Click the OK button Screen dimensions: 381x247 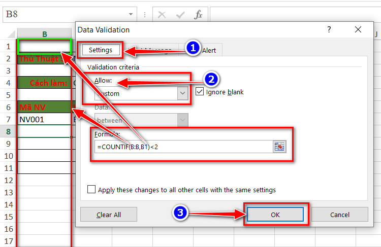(275, 215)
